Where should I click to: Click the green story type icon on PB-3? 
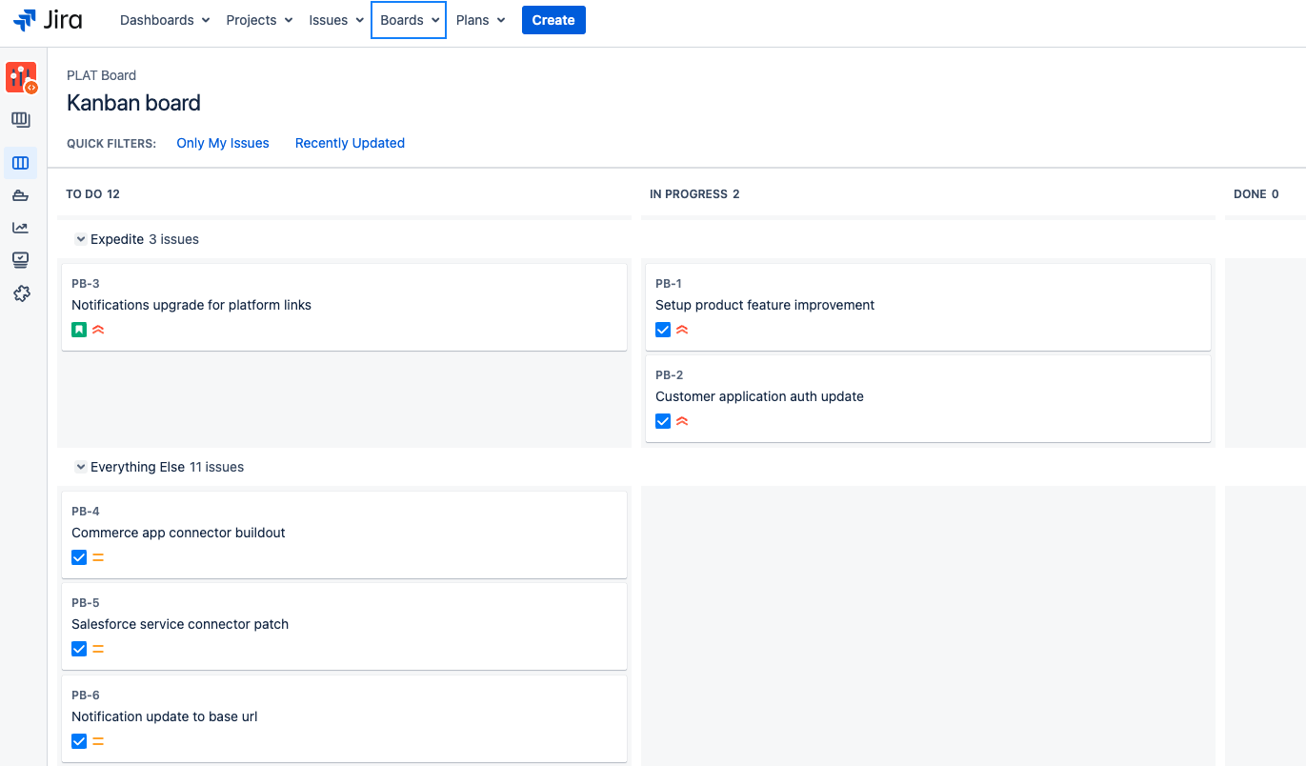tap(79, 330)
